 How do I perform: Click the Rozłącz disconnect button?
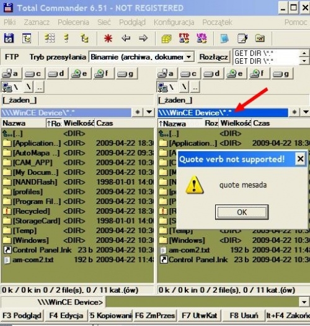click(x=214, y=57)
